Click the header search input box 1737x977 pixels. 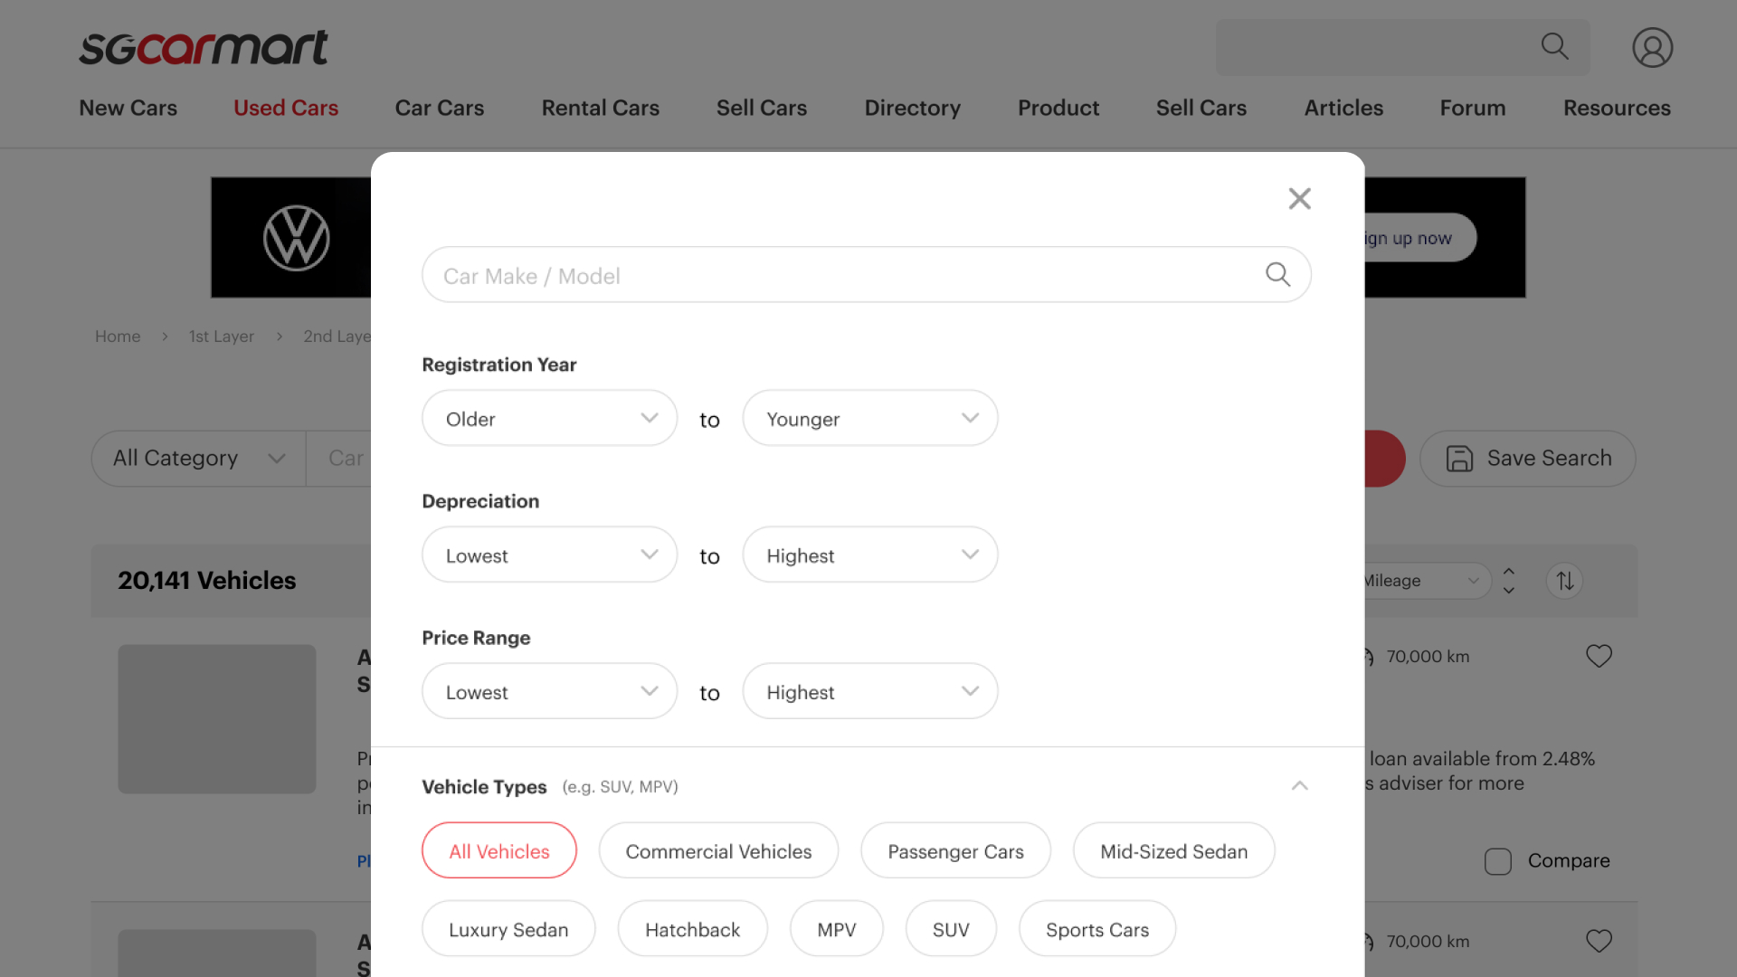tap(1402, 47)
